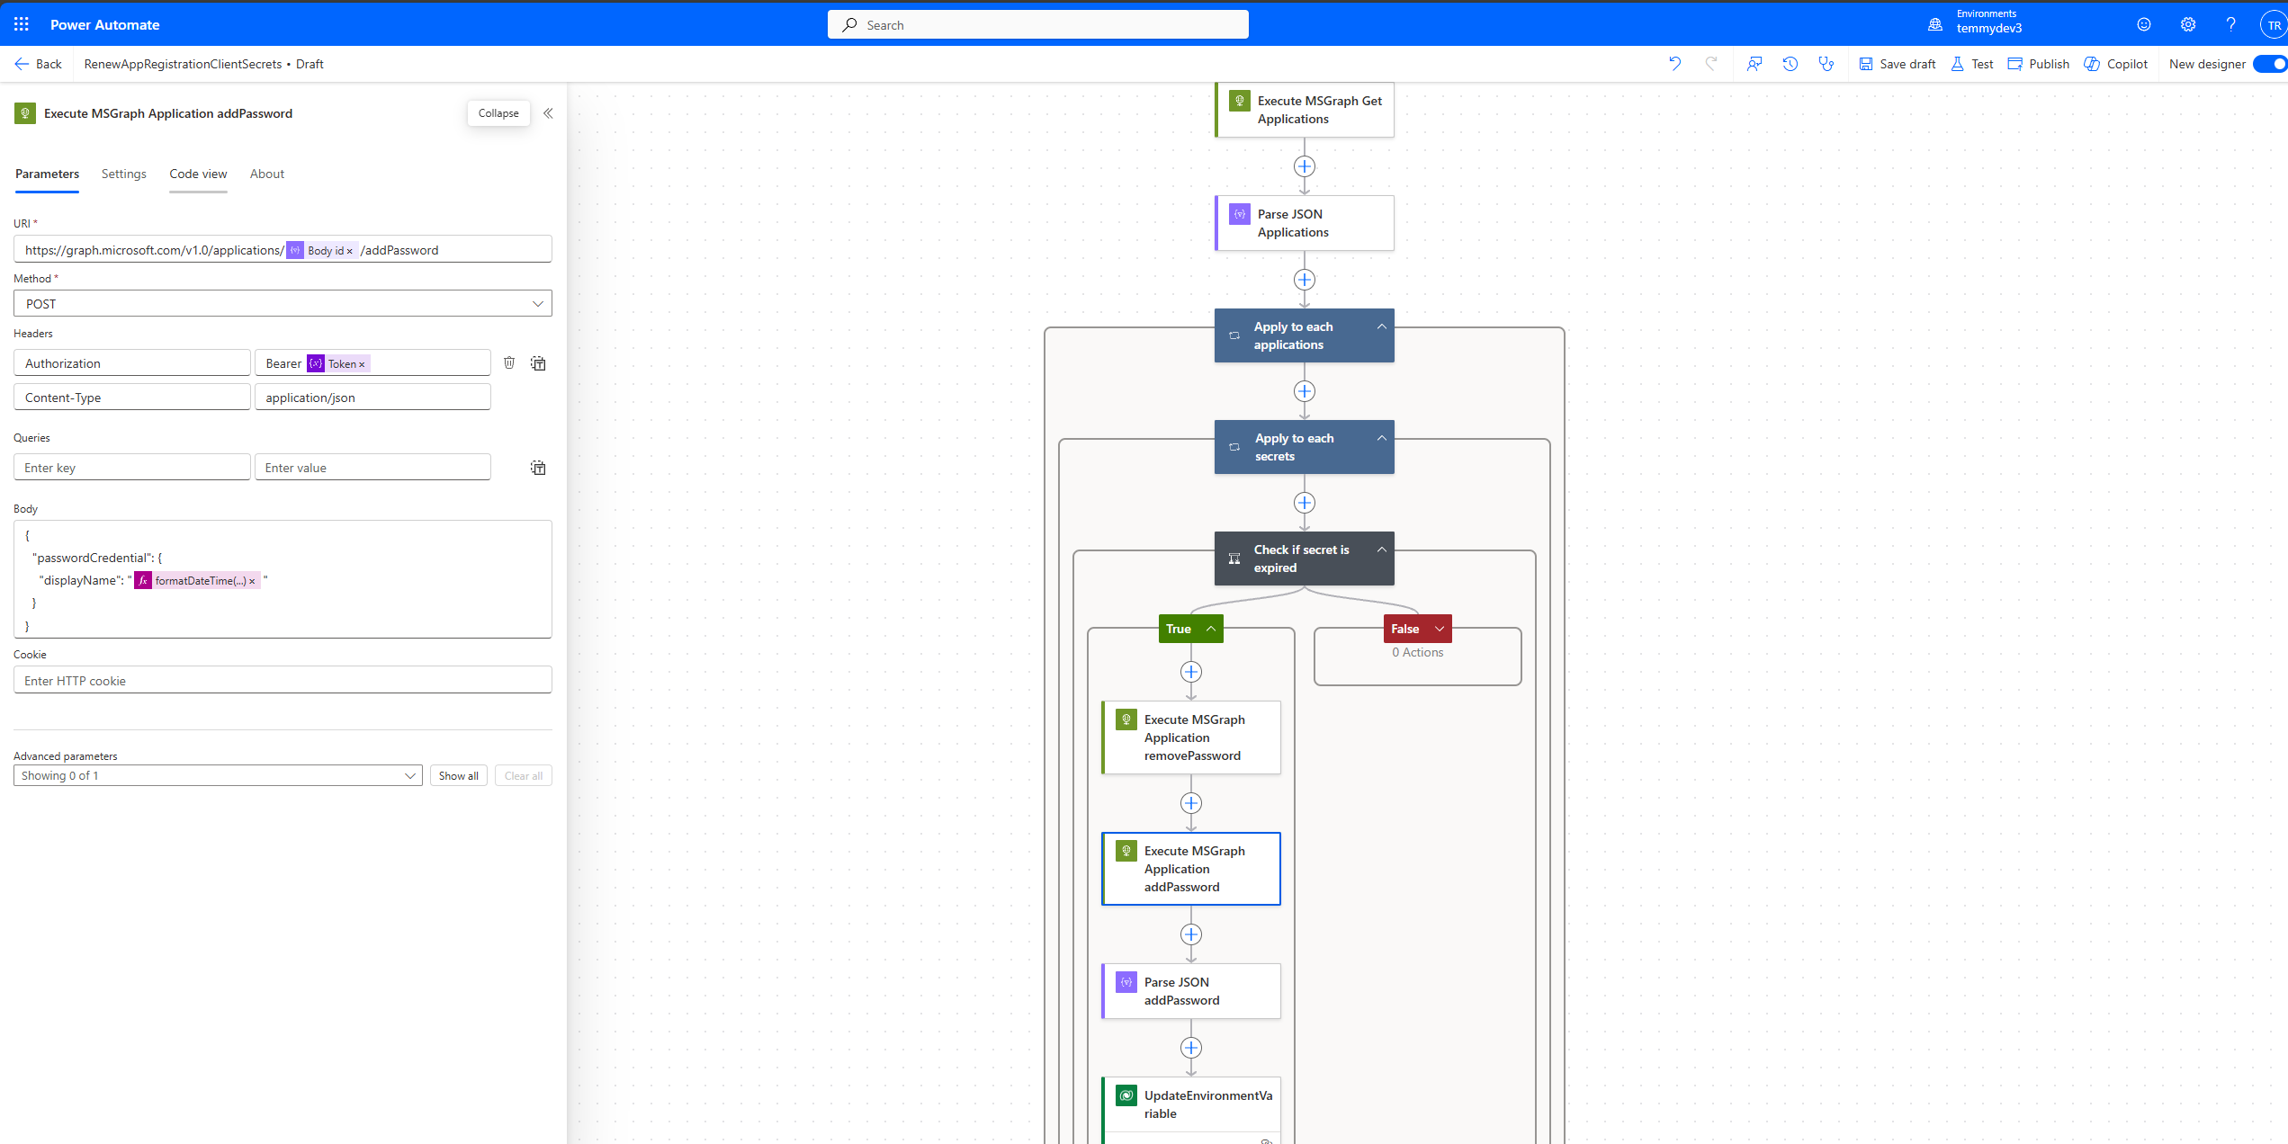
Task: Open Copilot pane
Action: coord(2116,64)
